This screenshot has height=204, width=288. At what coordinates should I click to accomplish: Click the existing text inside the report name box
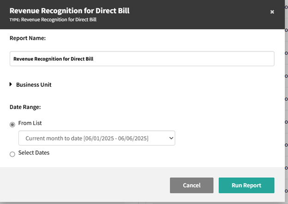point(53,59)
